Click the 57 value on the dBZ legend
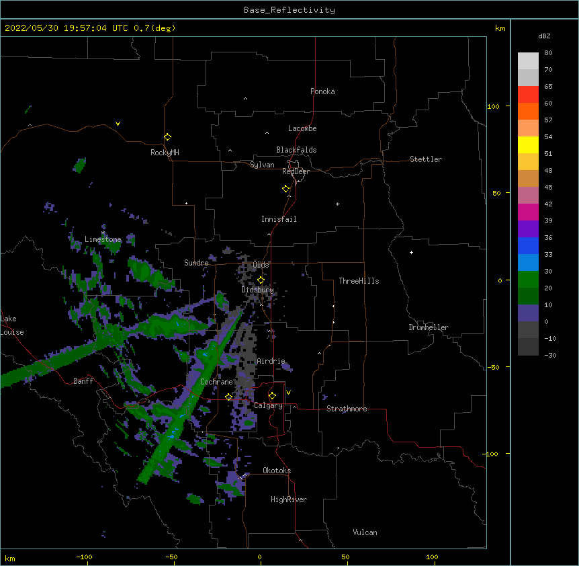 [548, 120]
